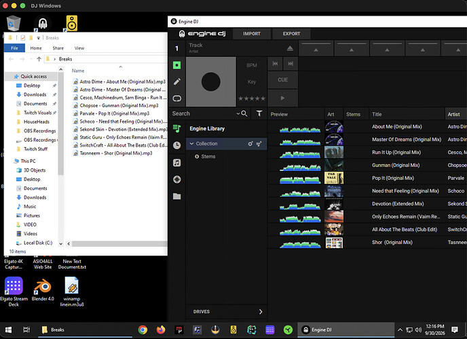Viewport: 467px width, 339px height.
Task: Open the winamp linein.m3u8 desktop file
Action: tap(72, 292)
